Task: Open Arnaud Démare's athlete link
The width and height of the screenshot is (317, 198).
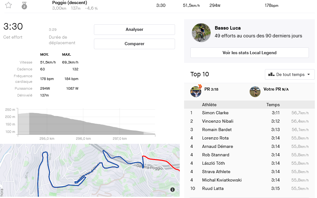Action: click(x=217, y=146)
